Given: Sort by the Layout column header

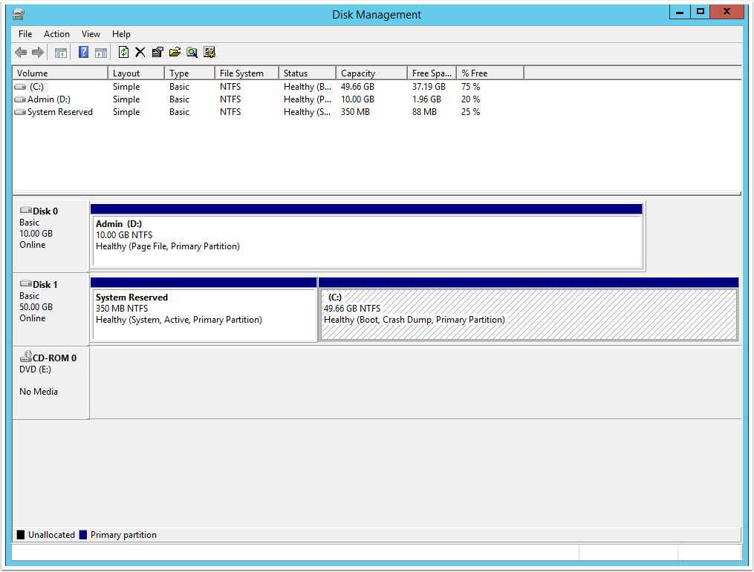Looking at the screenshot, I should coord(136,73).
